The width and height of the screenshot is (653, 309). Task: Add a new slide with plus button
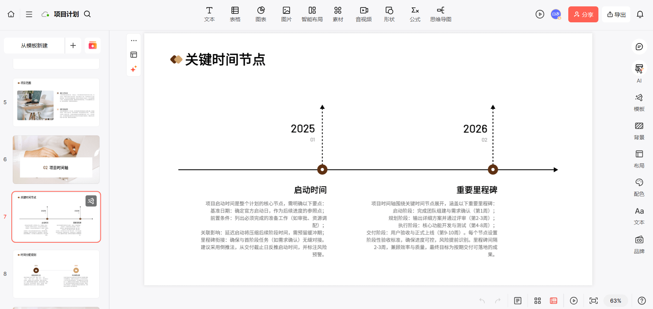click(x=73, y=45)
